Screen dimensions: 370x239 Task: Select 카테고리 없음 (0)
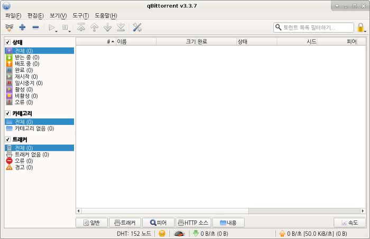39,128
